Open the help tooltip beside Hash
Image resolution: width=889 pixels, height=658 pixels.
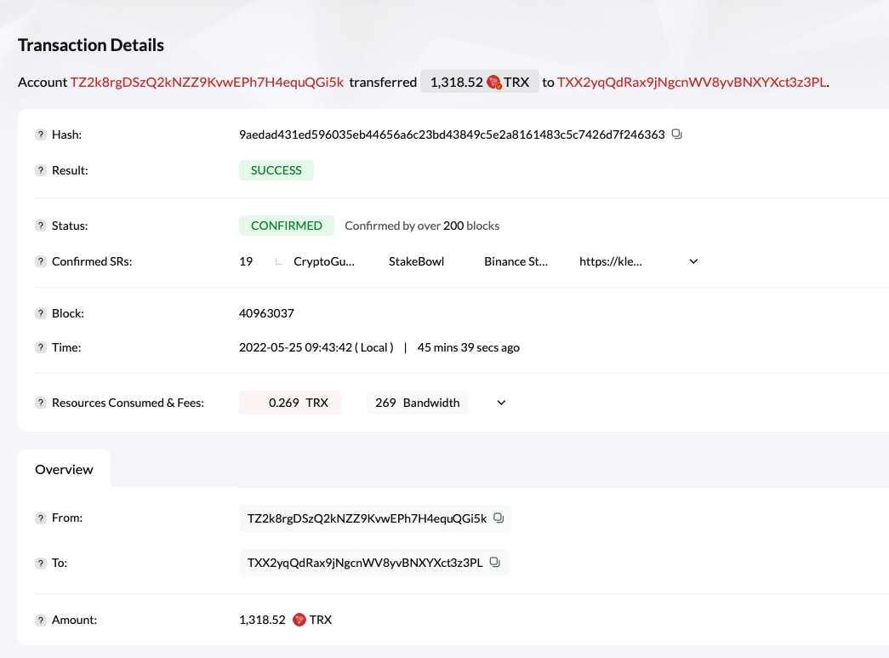click(x=40, y=134)
